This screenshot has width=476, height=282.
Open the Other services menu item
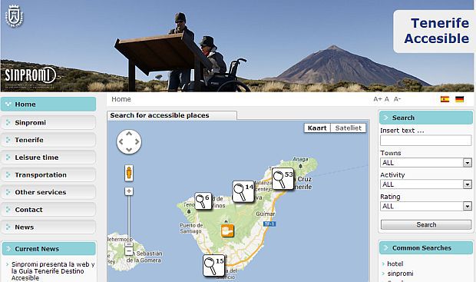click(48, 192)
